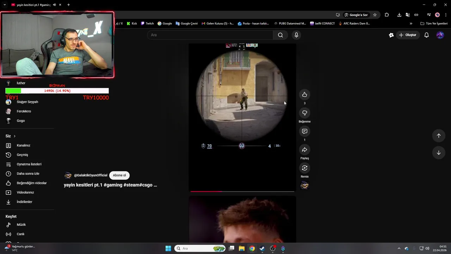This screenshot has height=254, width=451.
Task: Open the Stajyer Seyyah subscription
Action: (x=27, y=102)
